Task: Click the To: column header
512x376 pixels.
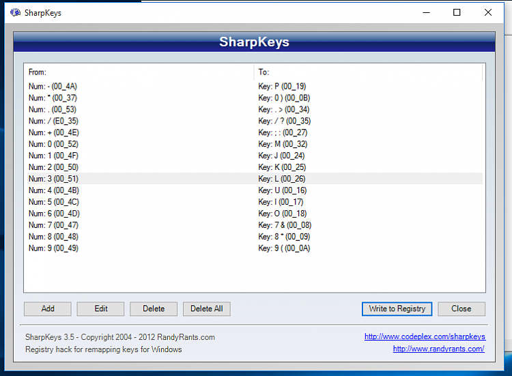Action: 368,72
